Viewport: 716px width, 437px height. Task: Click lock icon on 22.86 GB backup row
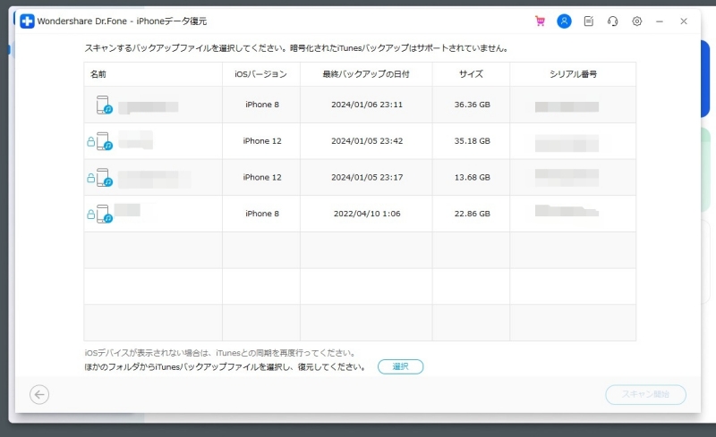click(91, 214)
